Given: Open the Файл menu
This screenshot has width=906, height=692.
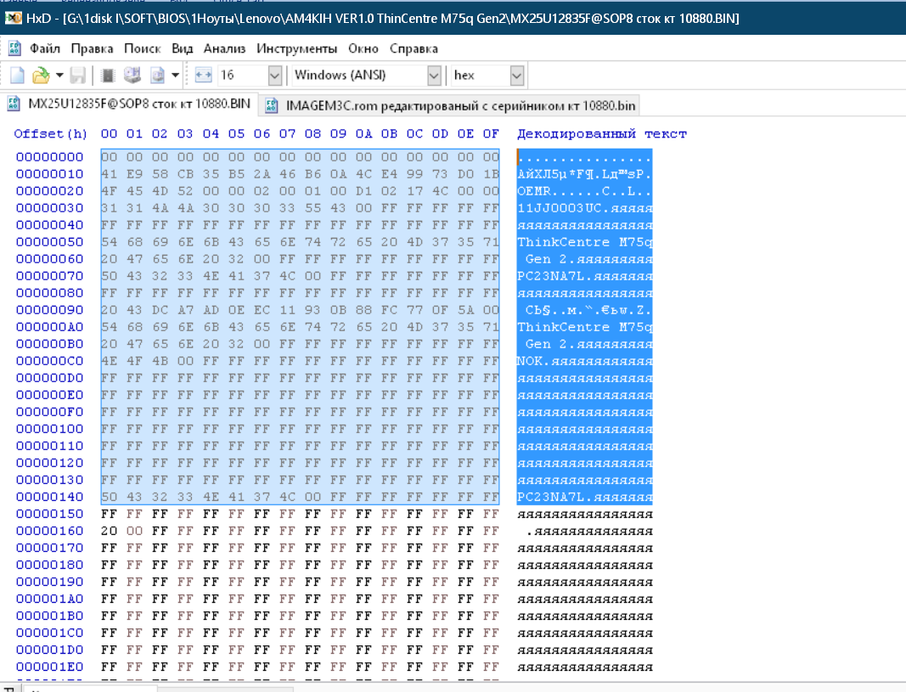Looking at the screenshot, I should click(x=44, y=48).
